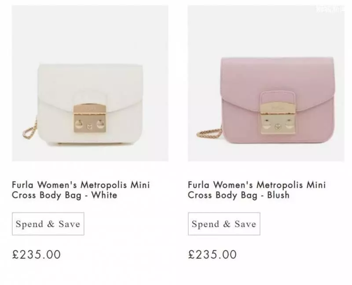The height and width of the screenshot is (285, 352).
Task: Click Spend & Save under the white bag
Action: pos(48,224)
